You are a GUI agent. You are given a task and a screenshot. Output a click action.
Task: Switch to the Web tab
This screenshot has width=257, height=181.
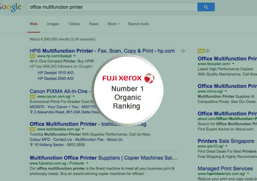[x=34, y=24]
